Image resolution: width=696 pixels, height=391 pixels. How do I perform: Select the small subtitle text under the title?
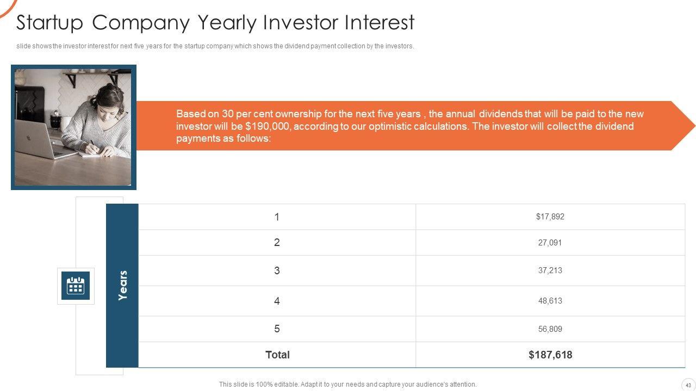pyautogui.click(x=215, y=46)
